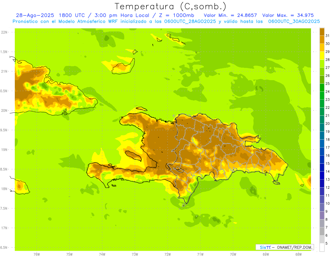Click the "31" color scale label

coord(328,35)
